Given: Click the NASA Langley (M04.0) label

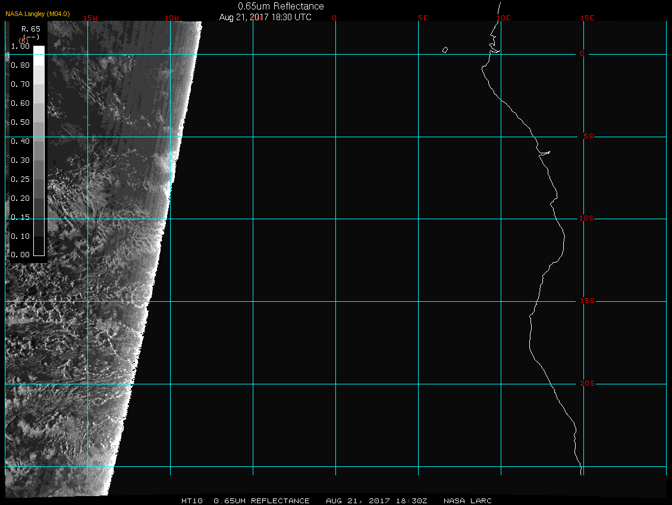Looking at the screenshot, I should (37, 12).
